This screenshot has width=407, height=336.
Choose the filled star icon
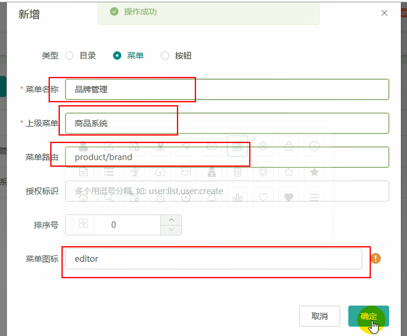314,172
